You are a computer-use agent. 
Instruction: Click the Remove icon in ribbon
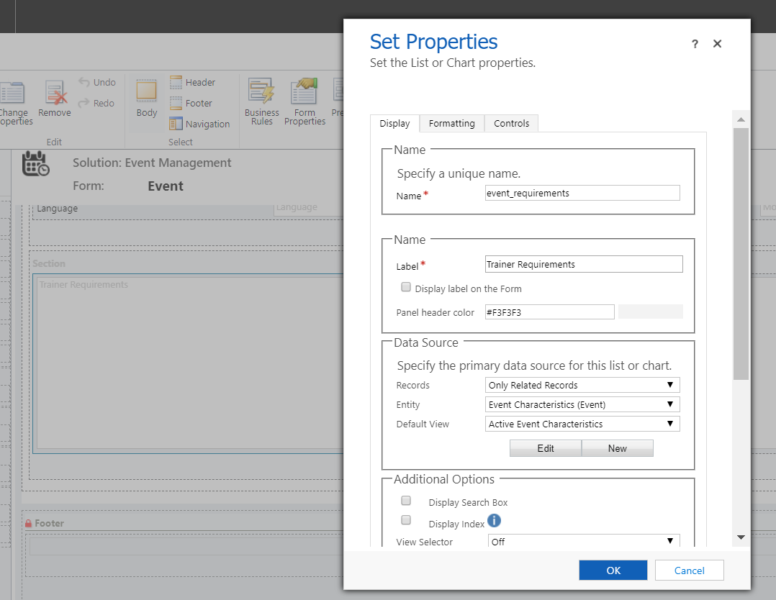point(55,94)
